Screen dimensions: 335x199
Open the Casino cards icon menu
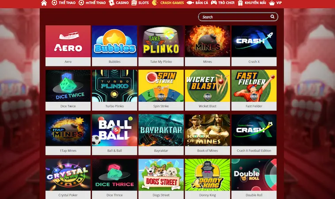(x=111, y=3)
